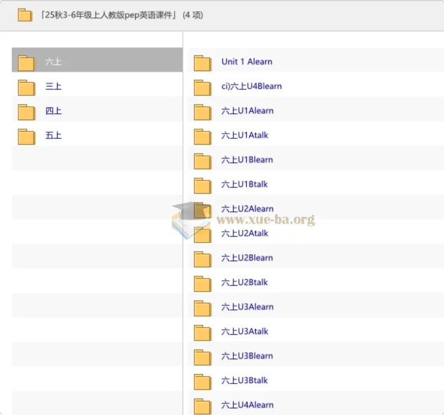Click the folder icon beside 四上
444x415 pixels.
pyautogui.click(x=26, y=112)
